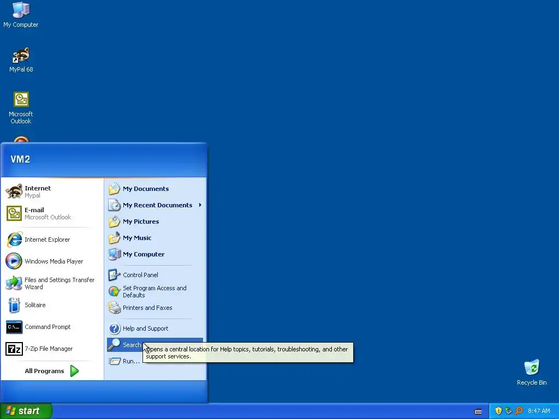Click the VM2 user name header
This screenshot has width=559, height=419.
[20, 159]
